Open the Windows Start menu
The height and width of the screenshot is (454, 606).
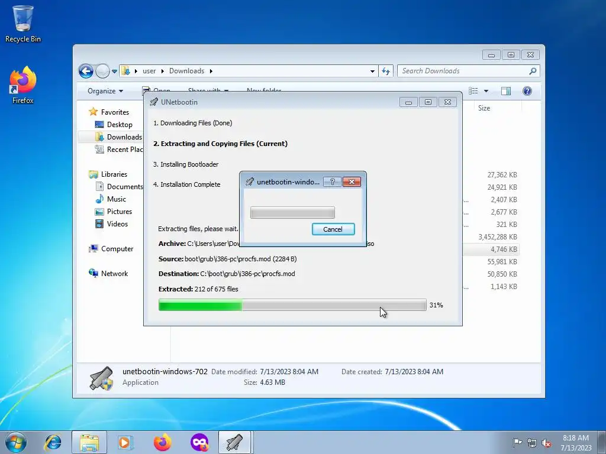(x=16, y=442)
